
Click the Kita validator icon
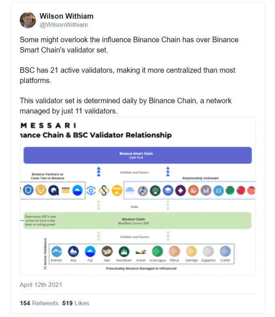(x=73, y=251)
